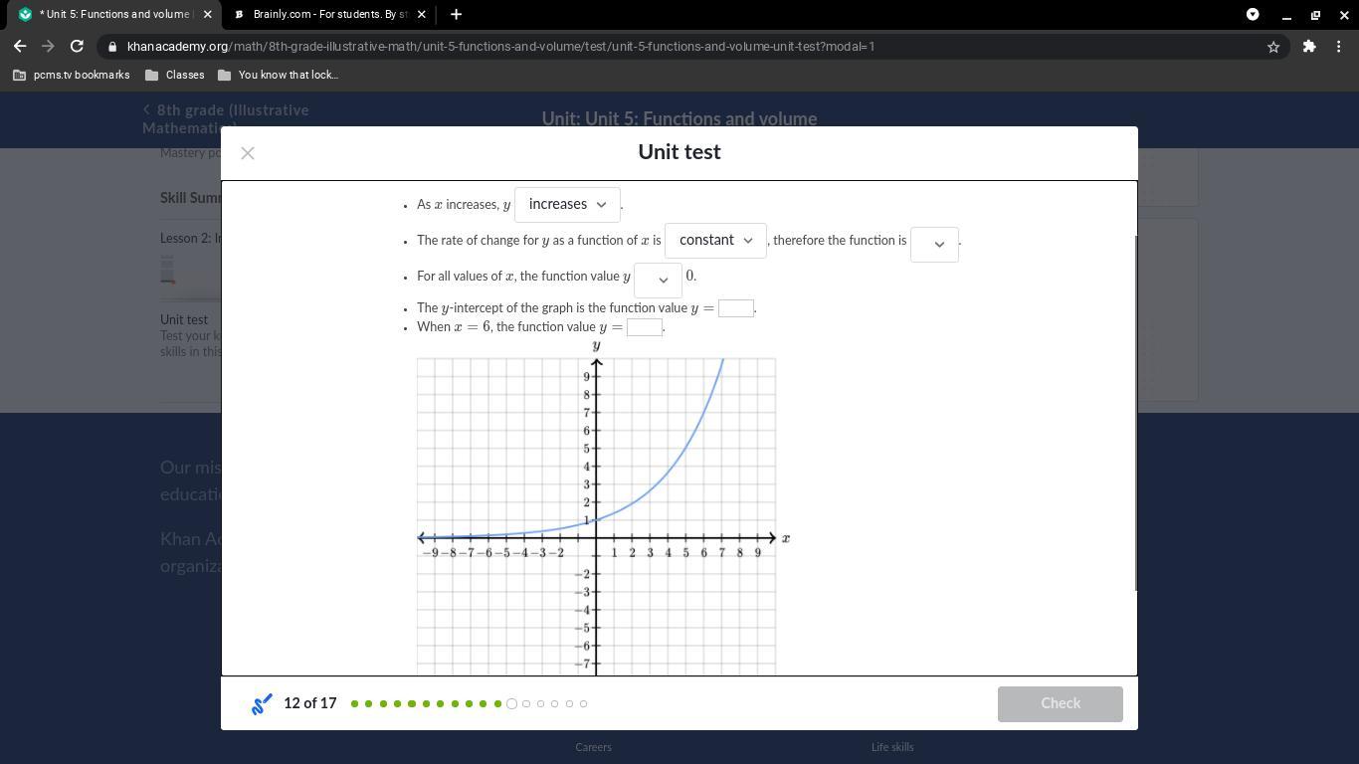The width and height of the screenshot is (1359, 764).
Task: Reload the Khan Academy page
Action: point(77,46)
